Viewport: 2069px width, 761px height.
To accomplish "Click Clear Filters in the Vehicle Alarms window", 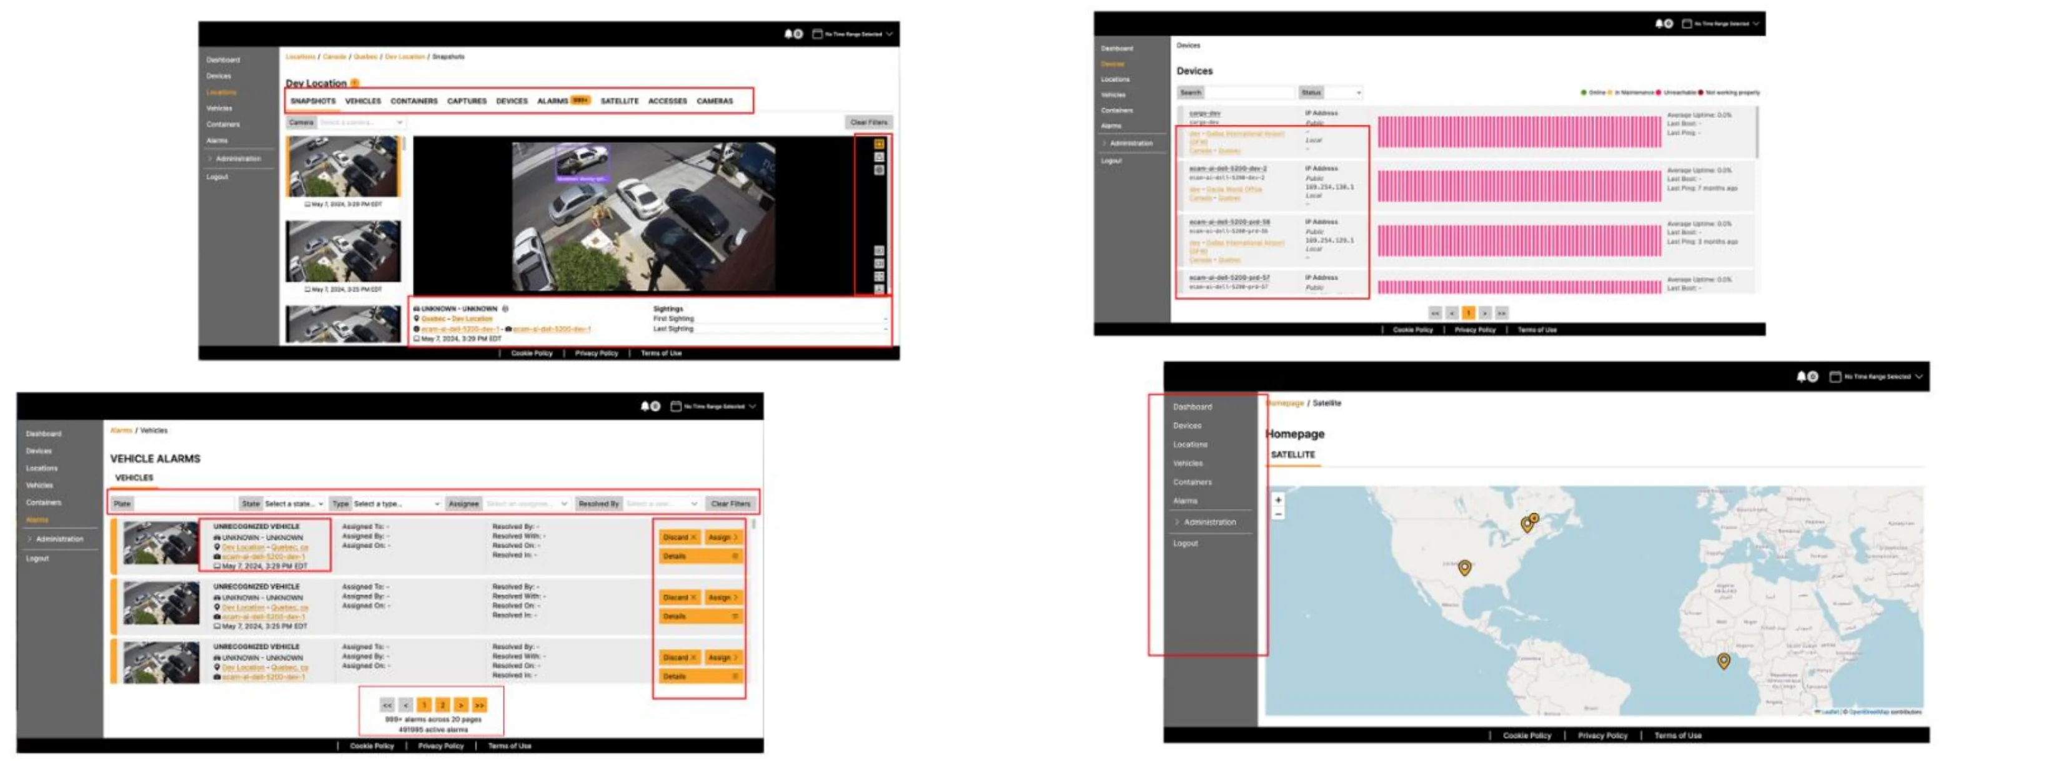I will click(730, 503).
